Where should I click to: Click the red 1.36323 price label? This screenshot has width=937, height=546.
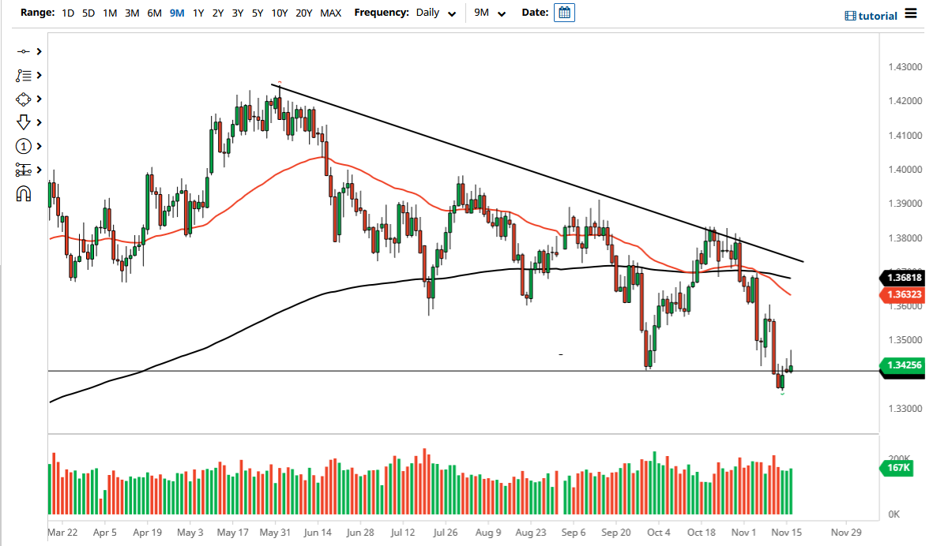click(x=902, y=294)
